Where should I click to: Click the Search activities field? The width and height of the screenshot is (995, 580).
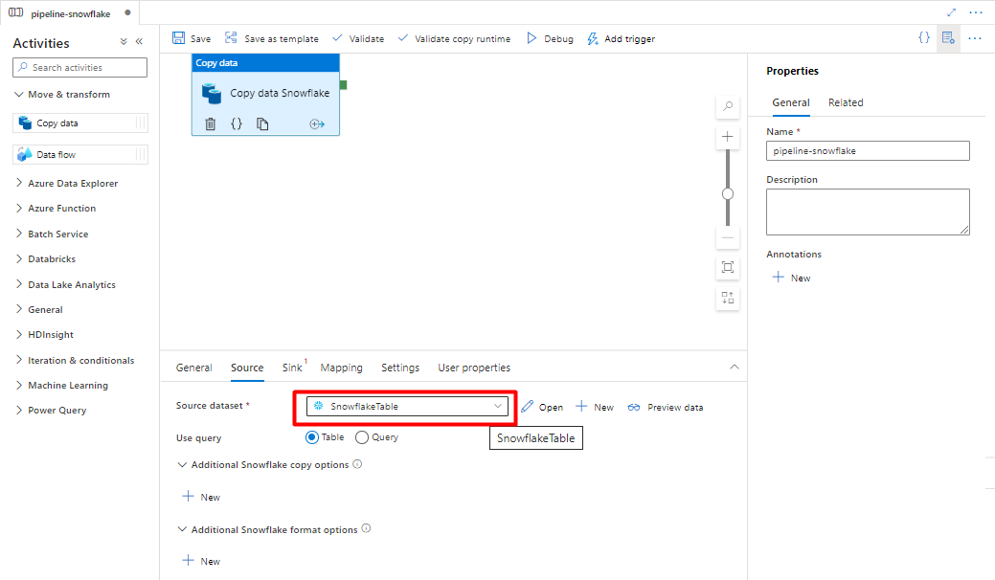coord(79,67)
